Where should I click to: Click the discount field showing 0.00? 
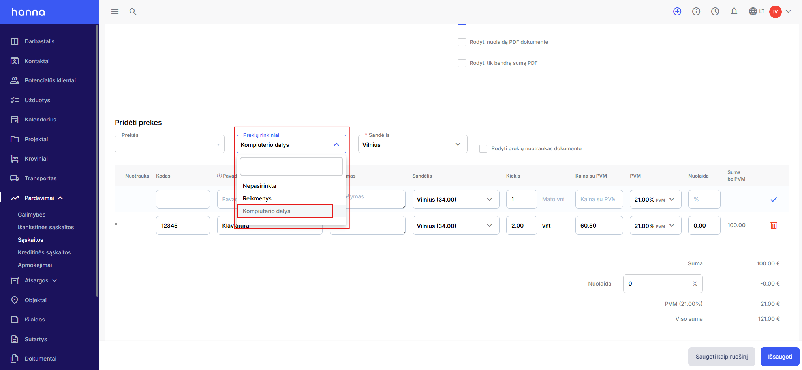(704, 226)
